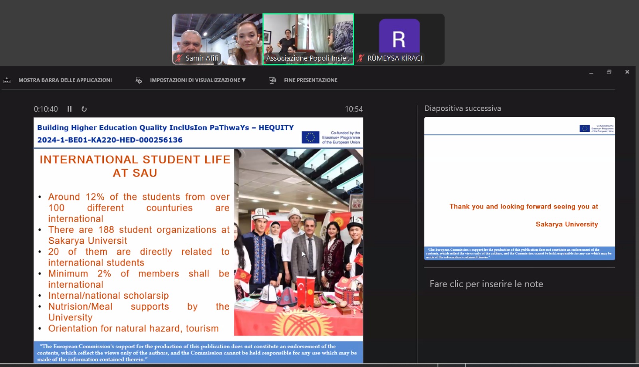Click 'Sakarya University' text on next slide
The image size is (639, 367).
pyautogui.click(x=567, y=224)
